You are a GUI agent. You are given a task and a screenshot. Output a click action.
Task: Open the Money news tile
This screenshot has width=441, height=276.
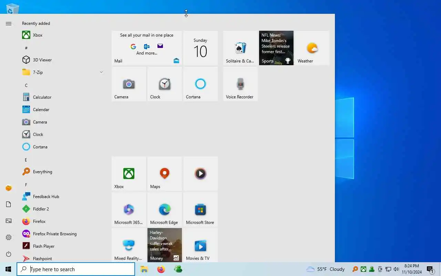click(x=165, y=245)
